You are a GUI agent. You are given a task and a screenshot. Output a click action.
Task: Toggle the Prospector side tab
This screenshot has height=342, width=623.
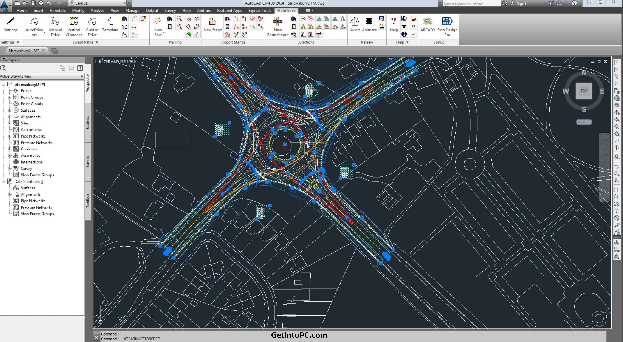[88, 83]
